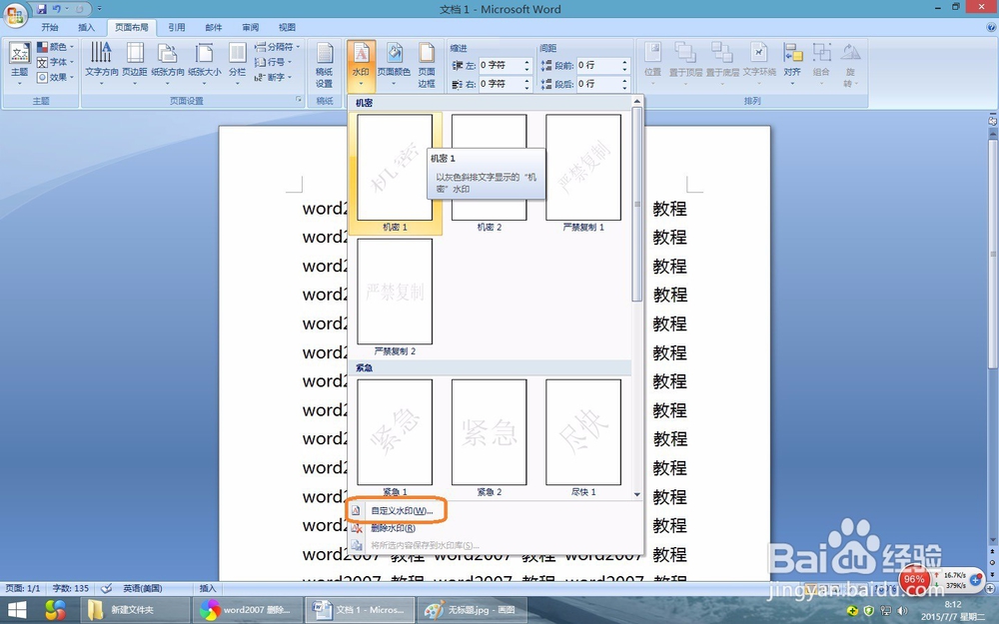
Task: Open the 对齐 align menu
Action: click(792, 64)
